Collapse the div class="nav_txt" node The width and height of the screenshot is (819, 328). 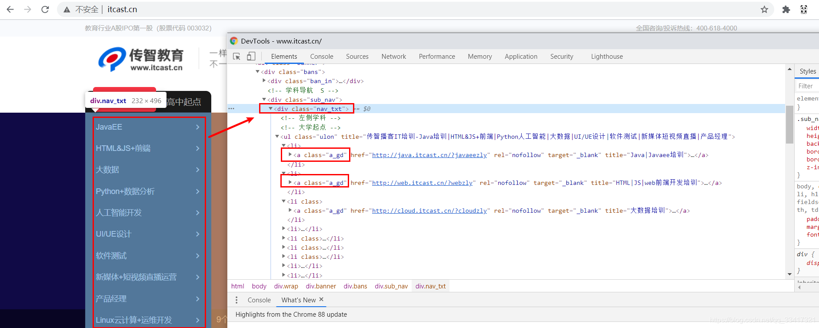click(x=270, y=109)
